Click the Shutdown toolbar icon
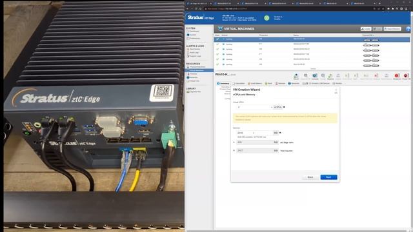The height and width of the screenshot is (232, 413). click(397, 77)
